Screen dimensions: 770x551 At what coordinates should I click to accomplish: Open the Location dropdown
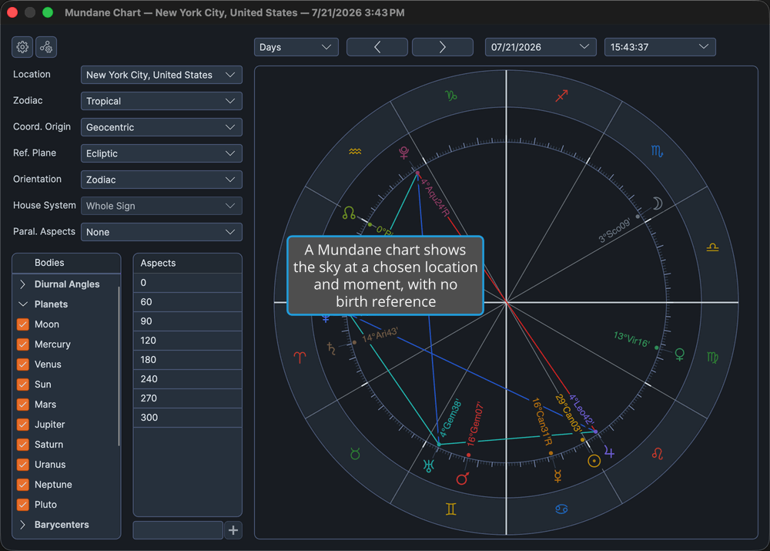161,75
